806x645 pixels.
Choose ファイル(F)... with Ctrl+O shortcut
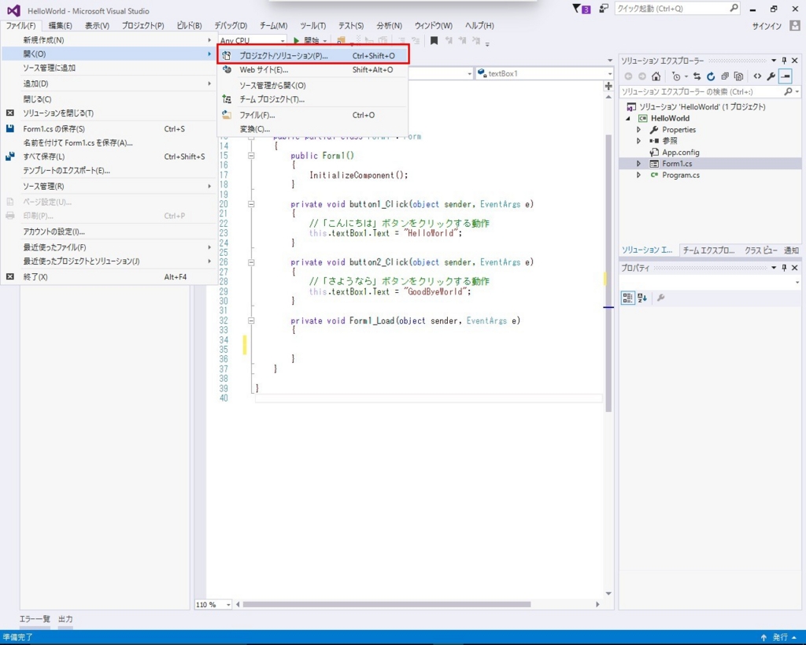[x=313, y=115]
